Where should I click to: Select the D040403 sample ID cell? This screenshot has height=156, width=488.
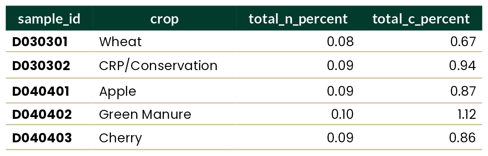click(x=49, y=138)
